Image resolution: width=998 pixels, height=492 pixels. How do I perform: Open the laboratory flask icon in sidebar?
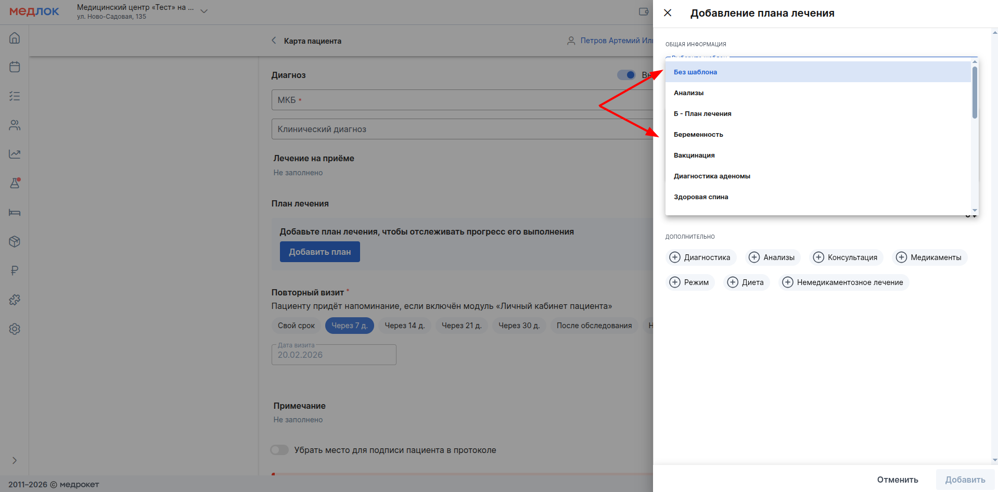point(15,184)
